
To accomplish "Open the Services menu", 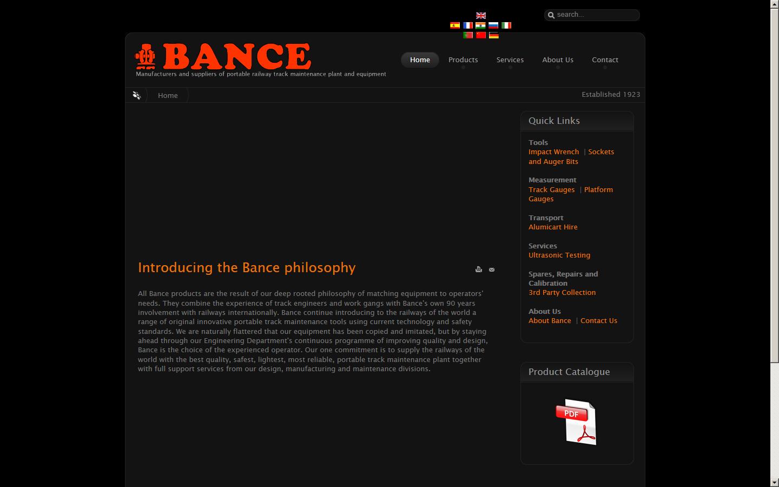I will click(x=510, y=60).
